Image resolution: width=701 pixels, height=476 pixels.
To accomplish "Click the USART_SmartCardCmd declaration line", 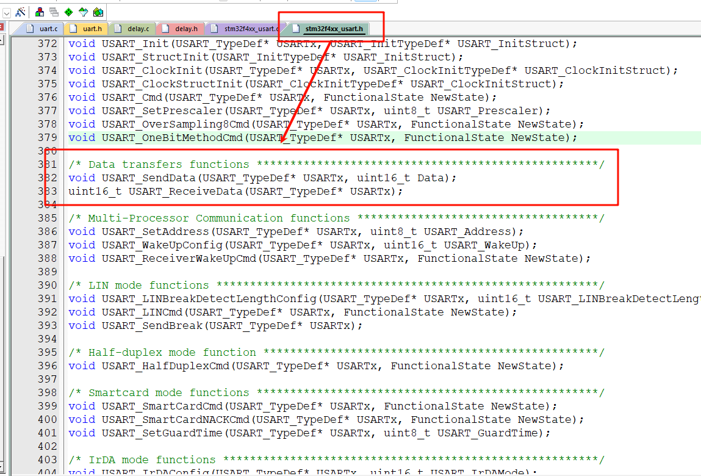I will pyautogui.click(x=312, y=406).
